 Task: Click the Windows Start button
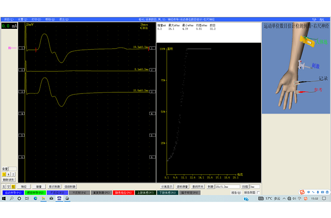[4, 198]
